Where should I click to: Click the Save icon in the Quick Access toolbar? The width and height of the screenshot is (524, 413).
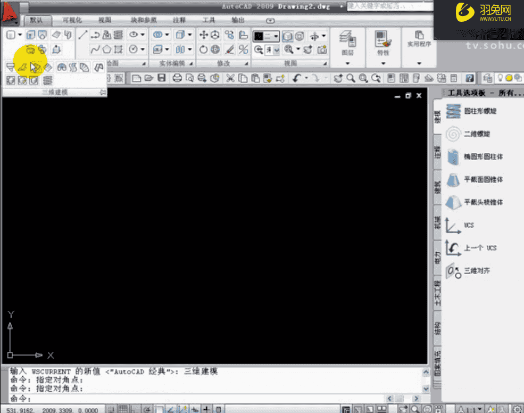pyautogui.click(x=161, y=78)
